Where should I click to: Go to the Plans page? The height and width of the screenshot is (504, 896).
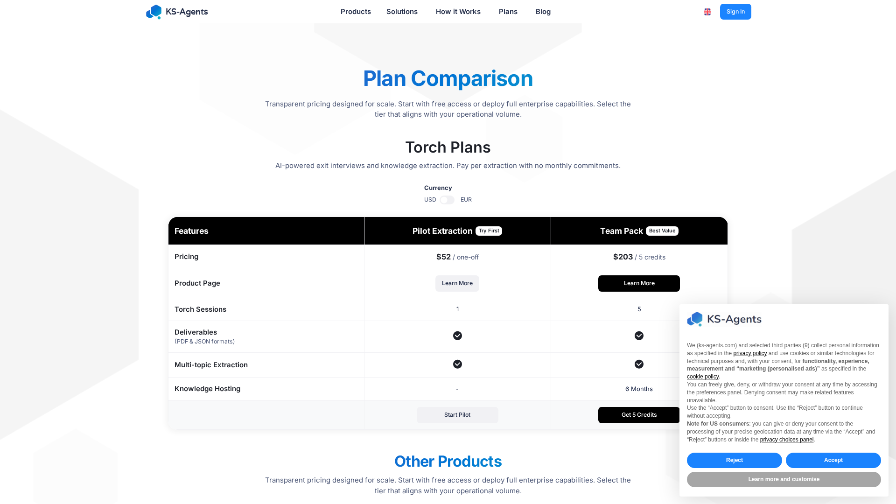pos(508,12)
